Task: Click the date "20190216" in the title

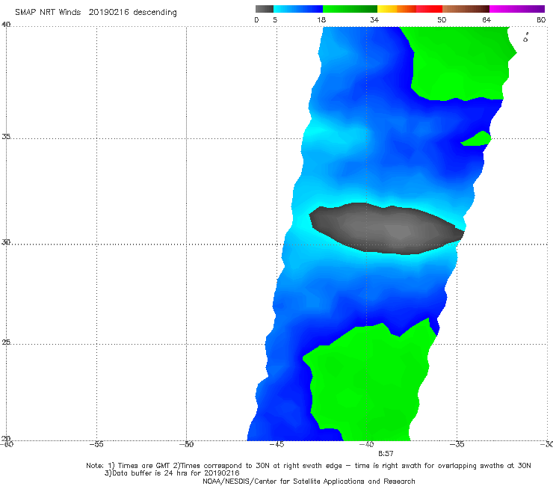Action: click(x=108, y=12)
